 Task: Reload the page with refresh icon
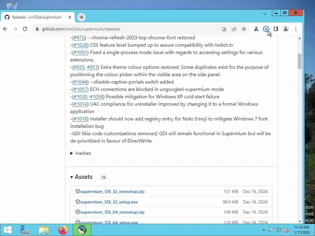point(25,29)
